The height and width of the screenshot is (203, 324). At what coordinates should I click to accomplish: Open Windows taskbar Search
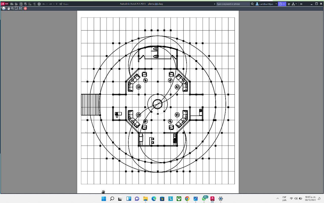coord(112,199)
